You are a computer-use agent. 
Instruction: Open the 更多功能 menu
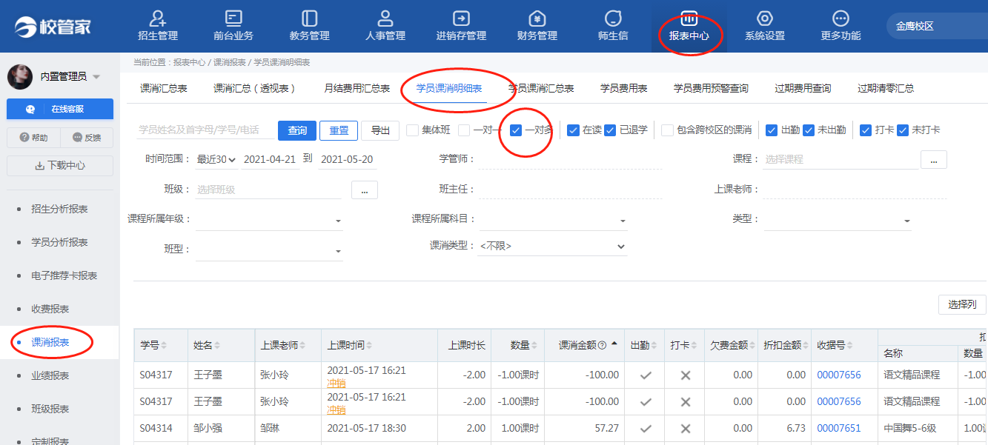pyautogui.click(x=841, y=26)
